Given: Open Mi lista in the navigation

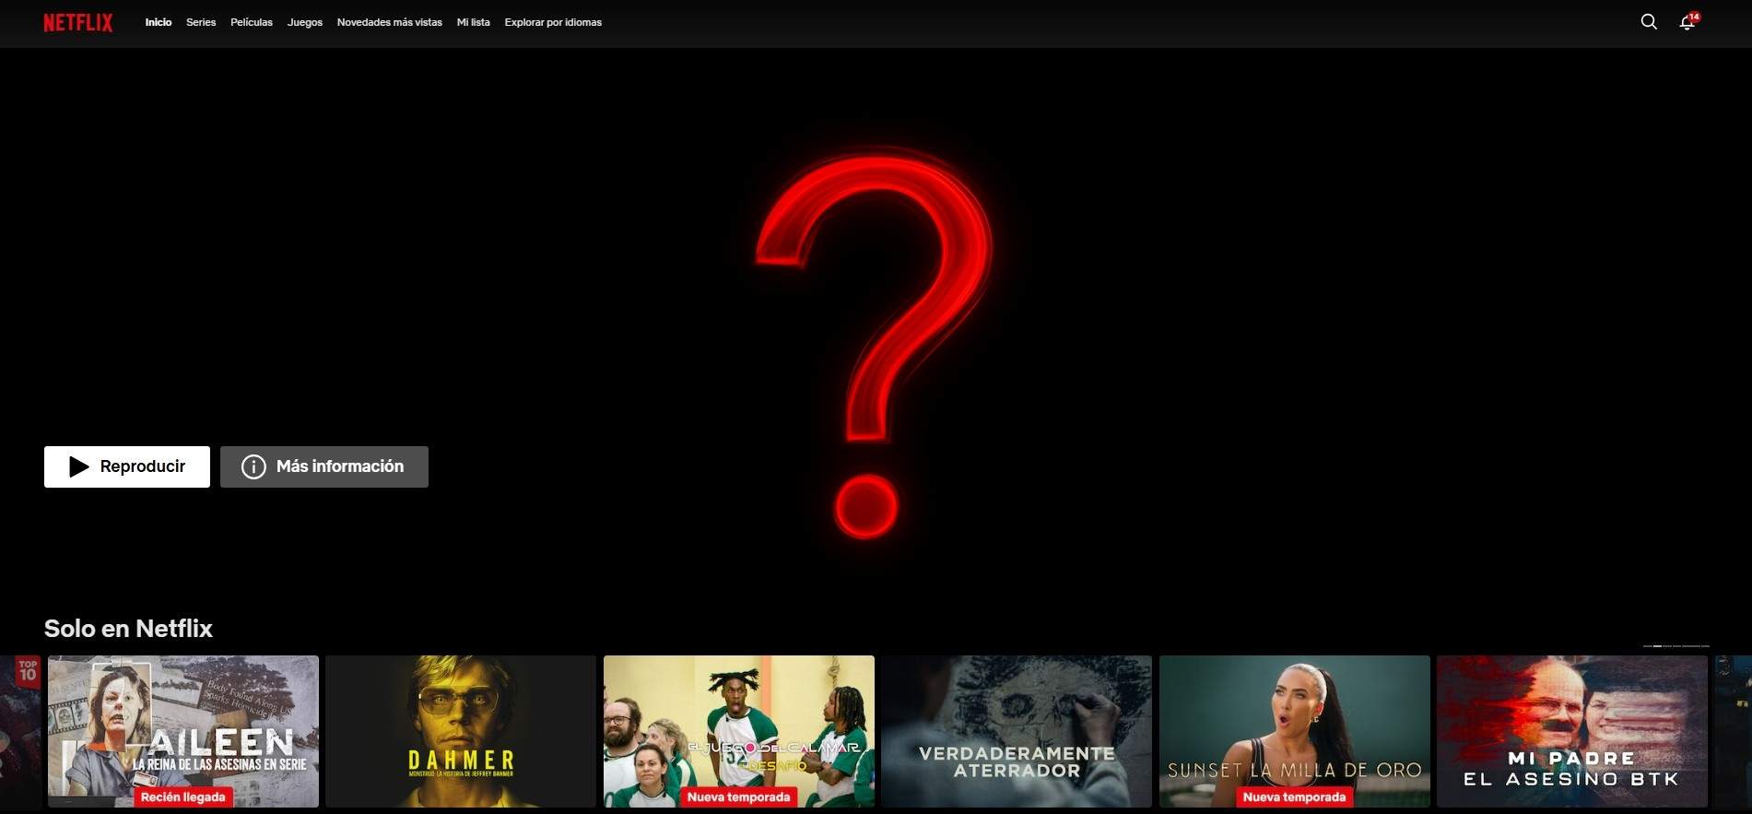Looking at the screenshot, I should 474,22.
